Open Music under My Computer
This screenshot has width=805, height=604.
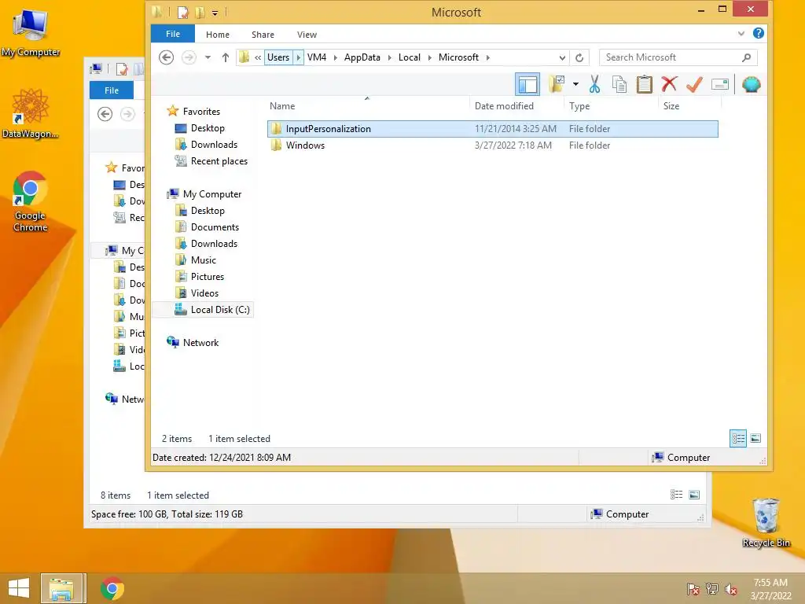coord(204,260)
